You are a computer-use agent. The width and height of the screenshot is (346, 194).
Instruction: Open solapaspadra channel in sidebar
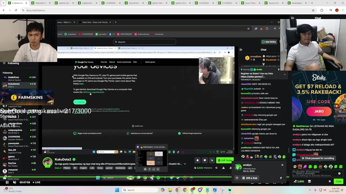point(19,131)
